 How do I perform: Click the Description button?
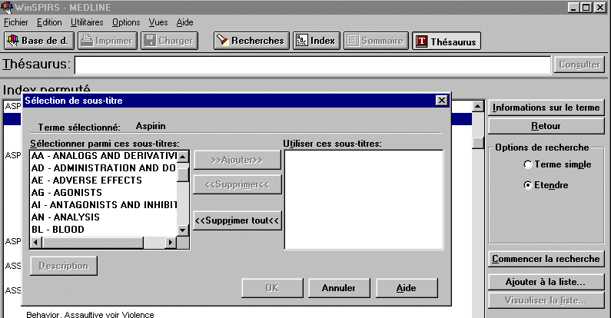tap(64, 266)
